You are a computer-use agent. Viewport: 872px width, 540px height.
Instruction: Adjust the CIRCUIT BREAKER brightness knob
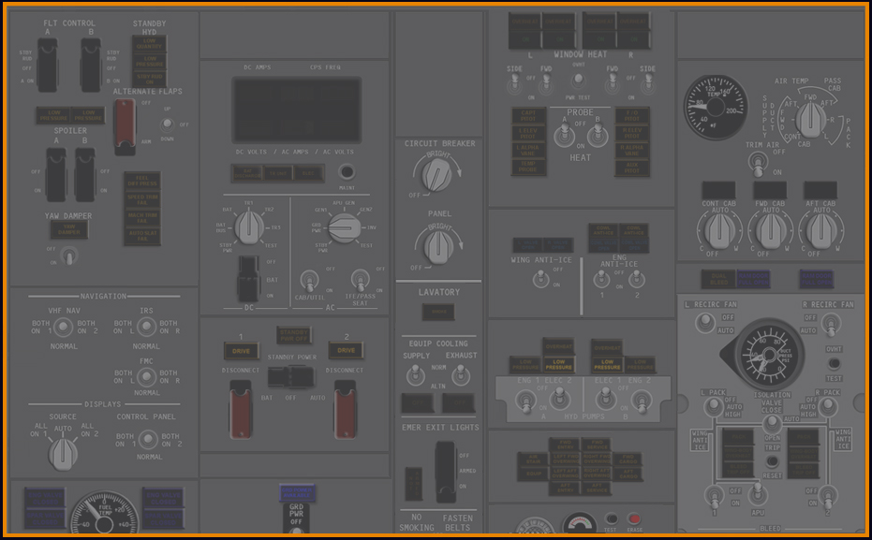click(434, 174)
